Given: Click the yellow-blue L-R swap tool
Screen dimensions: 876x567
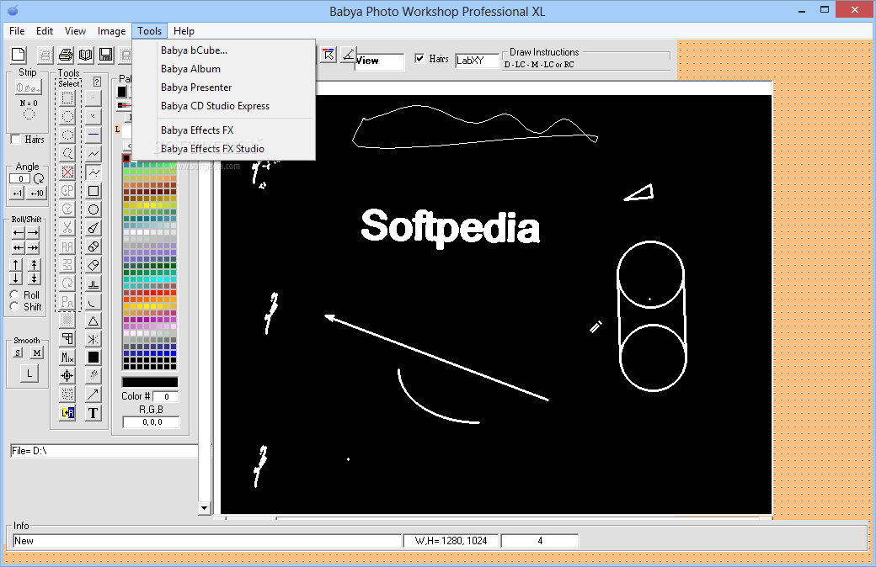Looking at the screenshot, I should (67, 413).
